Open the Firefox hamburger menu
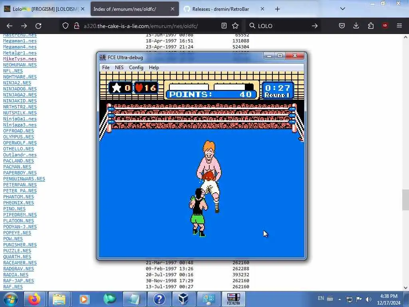This screenshot has width=409, height=307. [x=399, y=26]
